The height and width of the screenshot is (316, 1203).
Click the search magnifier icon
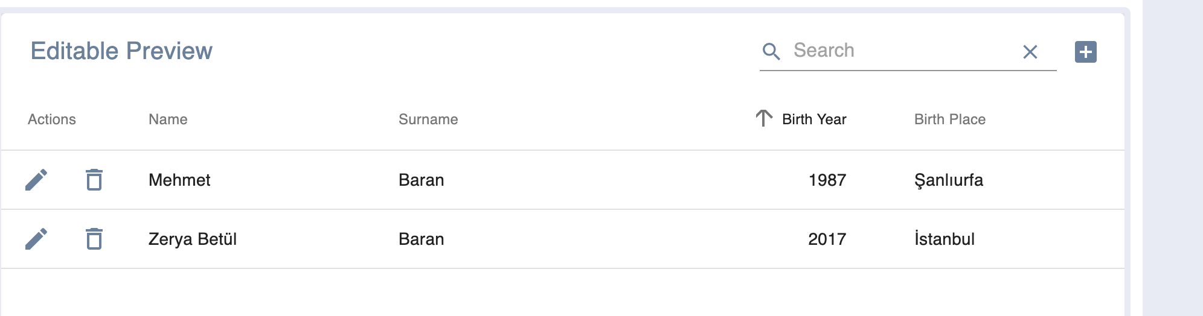pyautogui.click(x=771, y=51)
